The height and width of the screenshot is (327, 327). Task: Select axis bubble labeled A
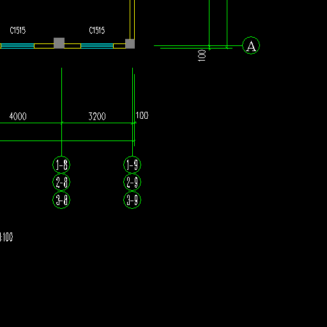pyautogui.click(x=251, y=45)
